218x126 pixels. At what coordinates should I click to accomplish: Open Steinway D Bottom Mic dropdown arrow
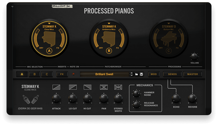(169, 23)
